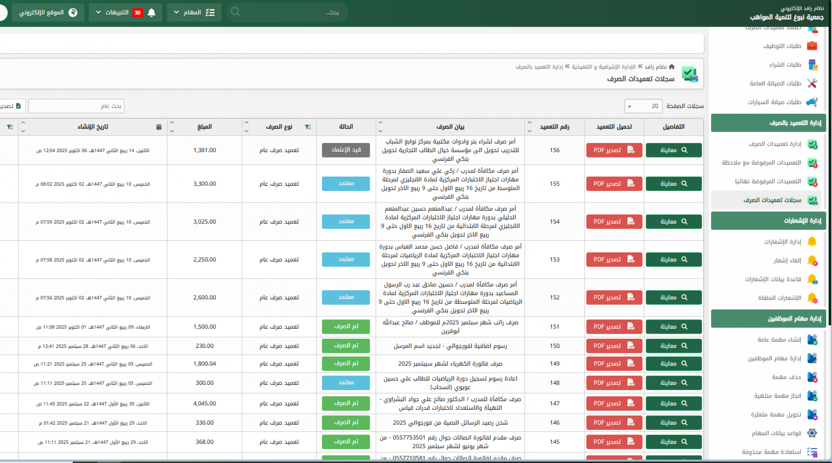Screen dimensions: 832x463
Task: Open disbursement authorization records sidebar item
Action: pyautogui.click(x=772, y=200)
